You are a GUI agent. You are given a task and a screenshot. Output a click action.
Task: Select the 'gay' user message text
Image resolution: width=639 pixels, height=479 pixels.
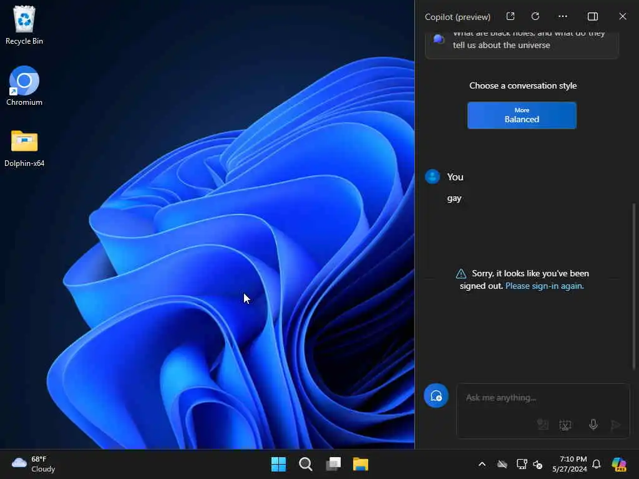(x=454, y=198)
